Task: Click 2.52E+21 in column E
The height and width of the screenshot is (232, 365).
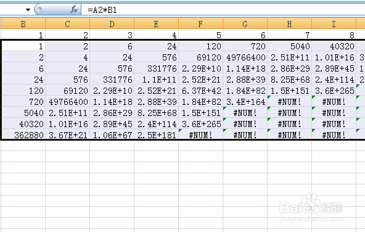Action: click(156, 91)
